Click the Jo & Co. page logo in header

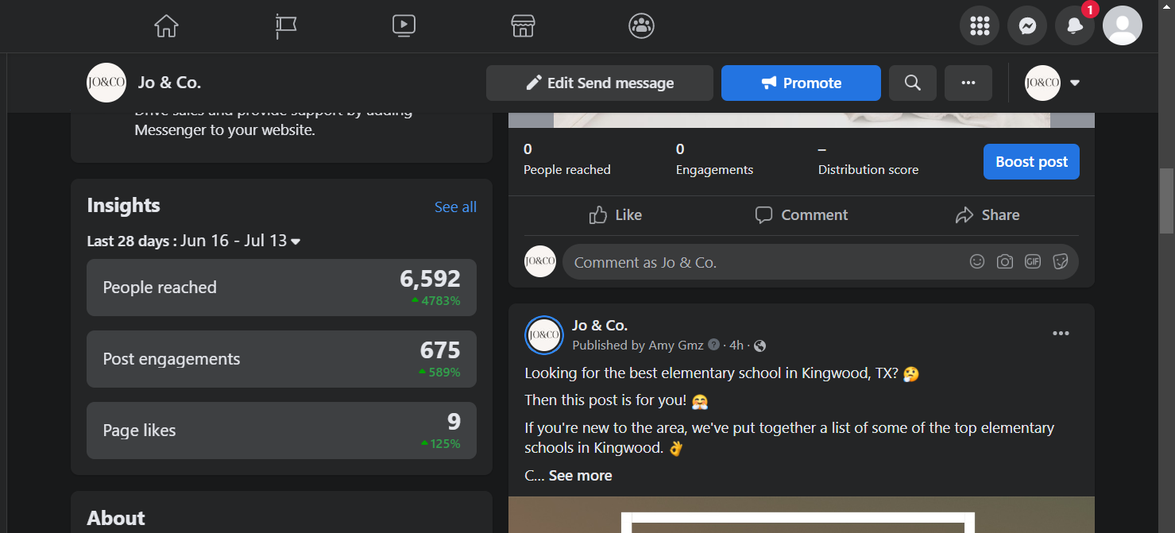pyautogui.click(x=106, y=83)
